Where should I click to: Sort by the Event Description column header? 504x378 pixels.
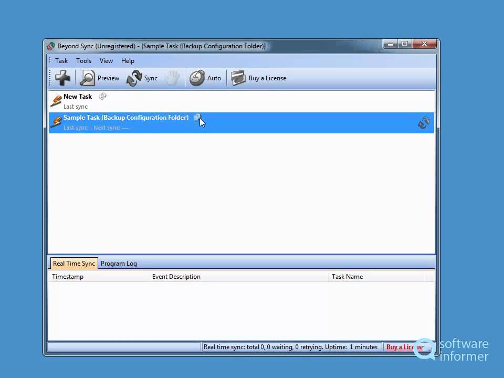click(238, 277)
